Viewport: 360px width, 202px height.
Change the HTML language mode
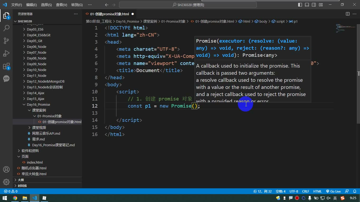pyautogui.click(x=318, y=191)
